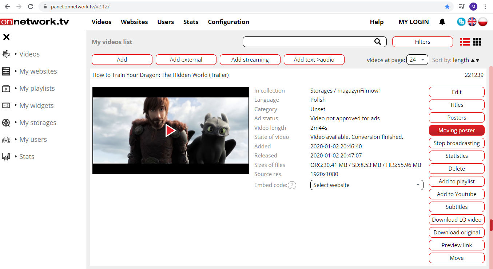This screenshot has height=269, width=493.
Task: Expand My storages tree item
Action: tap(16, 122)
